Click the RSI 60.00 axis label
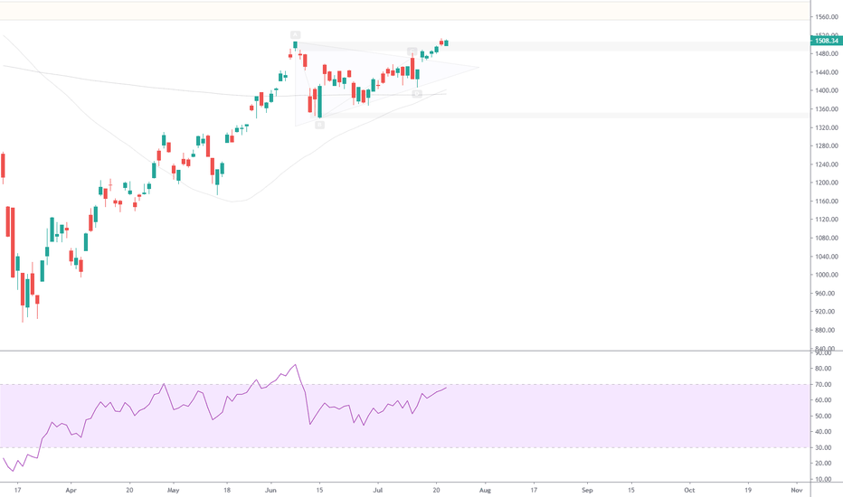The height and width of the screenshot is (497, 843). 824,400
